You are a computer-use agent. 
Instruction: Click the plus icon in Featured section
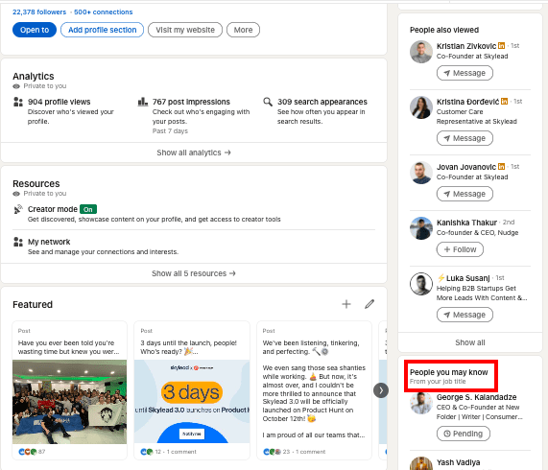pyautogui.click(x=346, y=304)
